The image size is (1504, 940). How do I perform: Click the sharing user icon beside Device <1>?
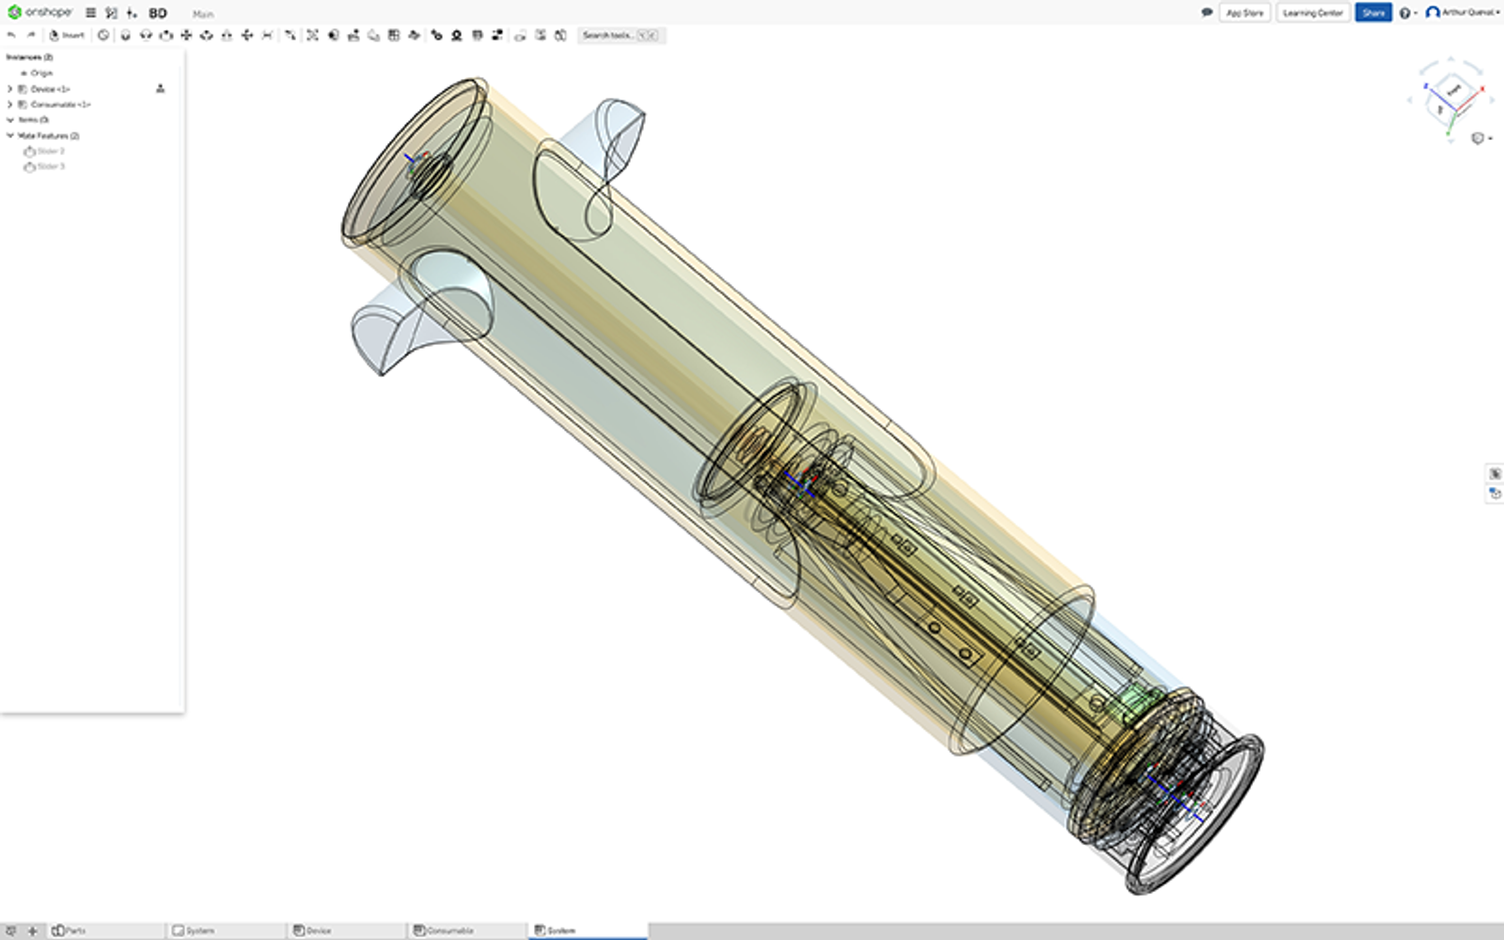point(160,88)
